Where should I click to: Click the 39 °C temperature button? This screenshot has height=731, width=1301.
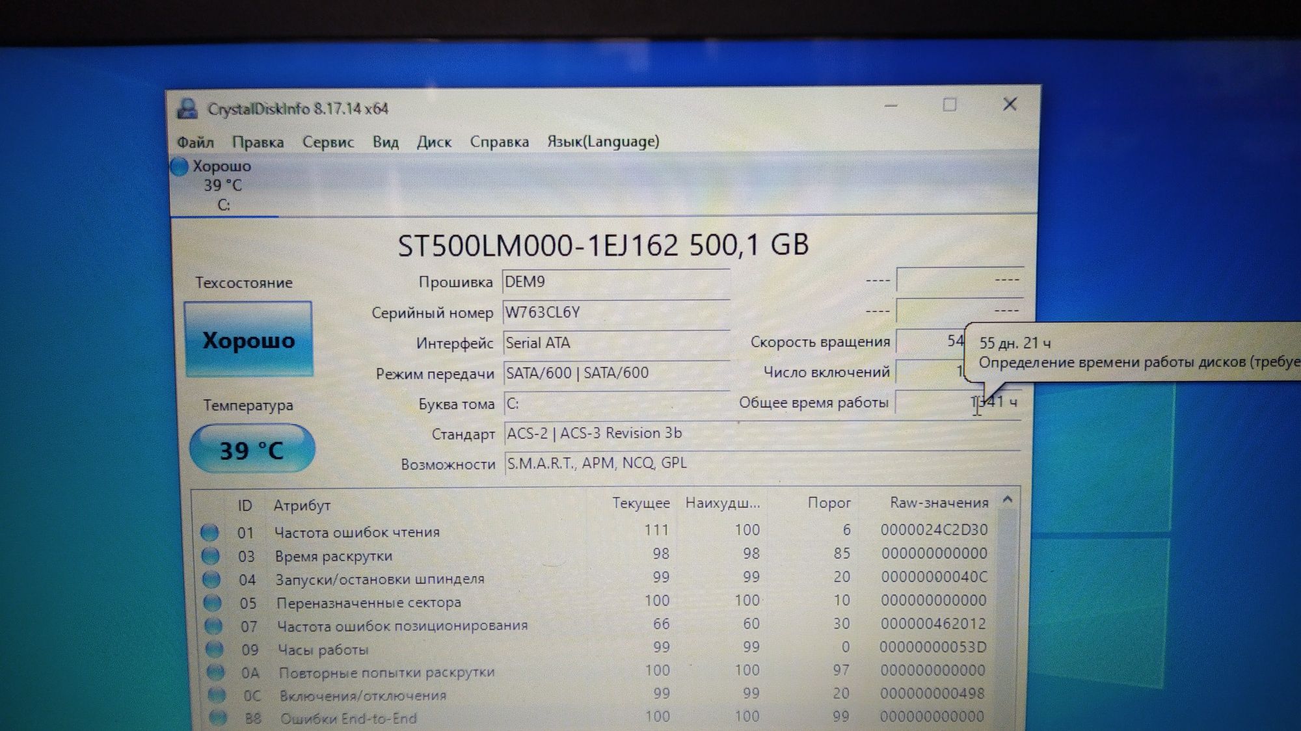tap(252, 449)
